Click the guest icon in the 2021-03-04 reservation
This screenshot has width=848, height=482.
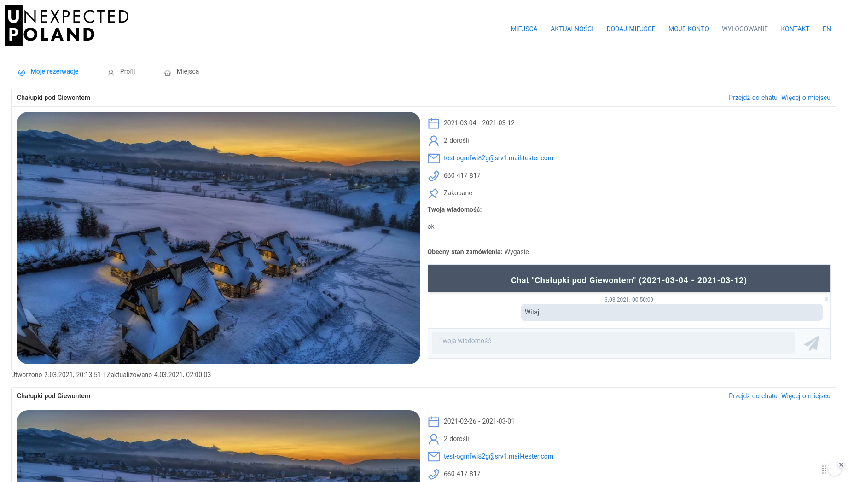click(x=434, y=140)
